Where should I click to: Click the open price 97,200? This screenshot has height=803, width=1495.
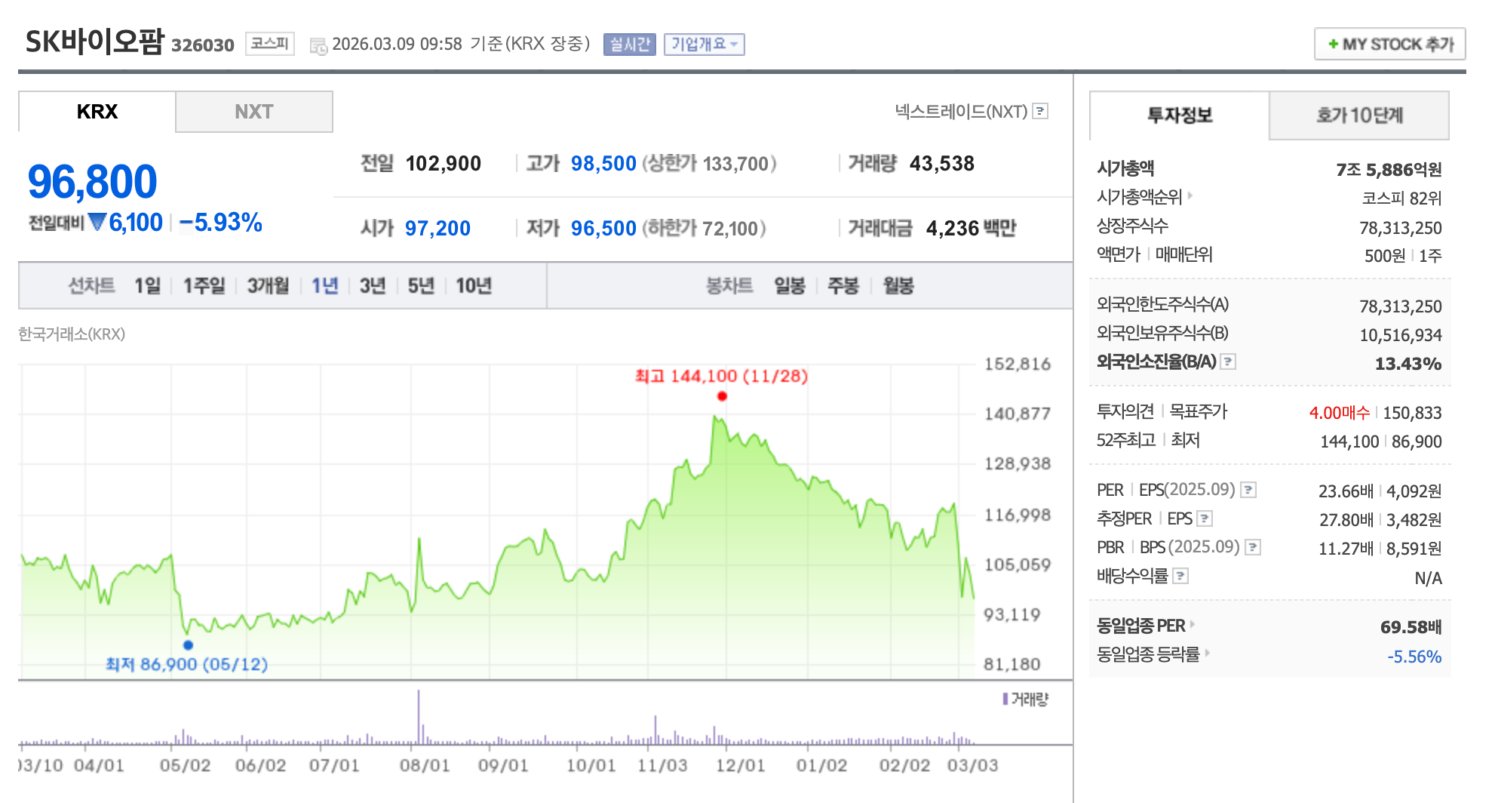437,229
